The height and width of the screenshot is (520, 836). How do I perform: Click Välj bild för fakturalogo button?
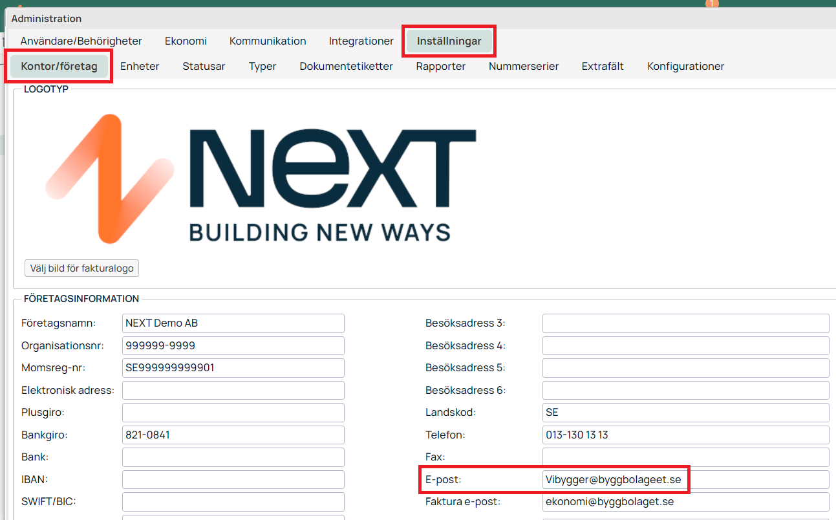pos(81,268)
